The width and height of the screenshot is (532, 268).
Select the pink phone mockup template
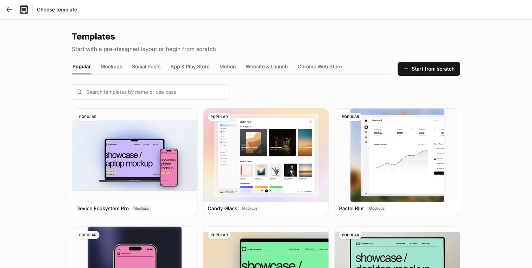click(x=135, y=247)
